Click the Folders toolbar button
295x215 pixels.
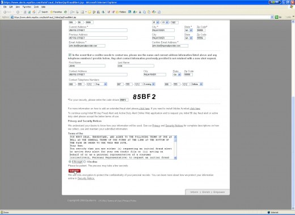pos(121,12)
